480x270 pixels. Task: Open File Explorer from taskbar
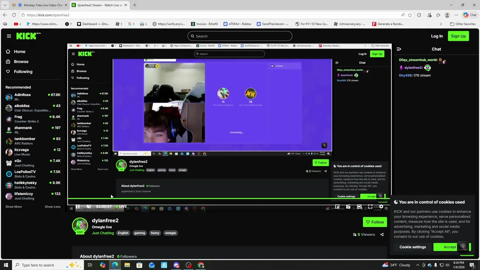[x=127, y=265]
